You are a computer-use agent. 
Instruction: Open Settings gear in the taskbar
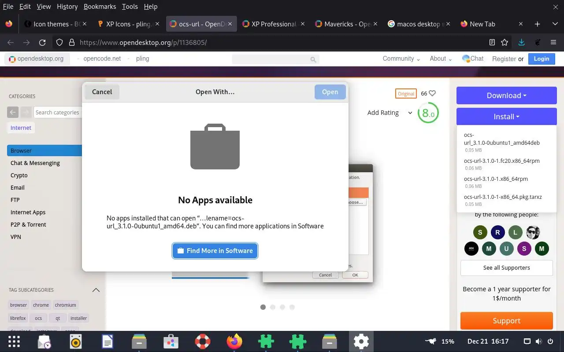coord(361,341)
